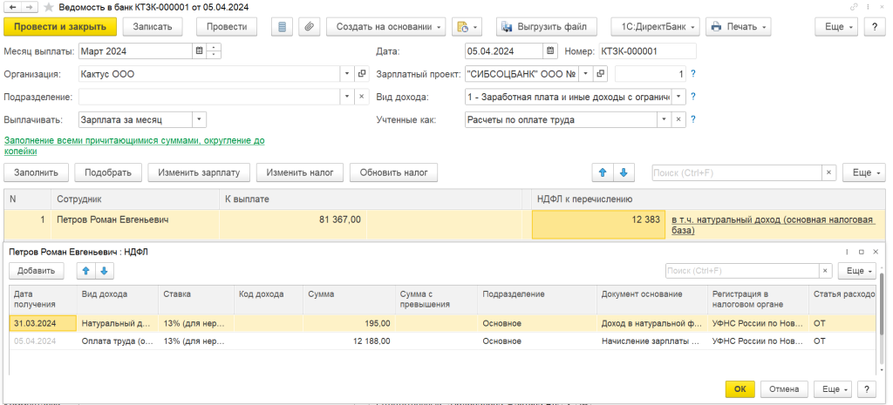Open Кактус ООО organization card icon
Viewport: 893px width, 405px height.
pyautogui.click(x=362, y=74)
